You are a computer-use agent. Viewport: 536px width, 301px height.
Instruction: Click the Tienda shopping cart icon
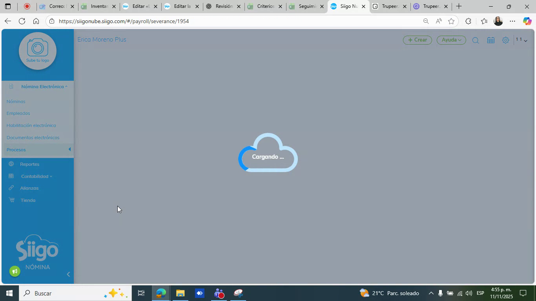[11, 200]
